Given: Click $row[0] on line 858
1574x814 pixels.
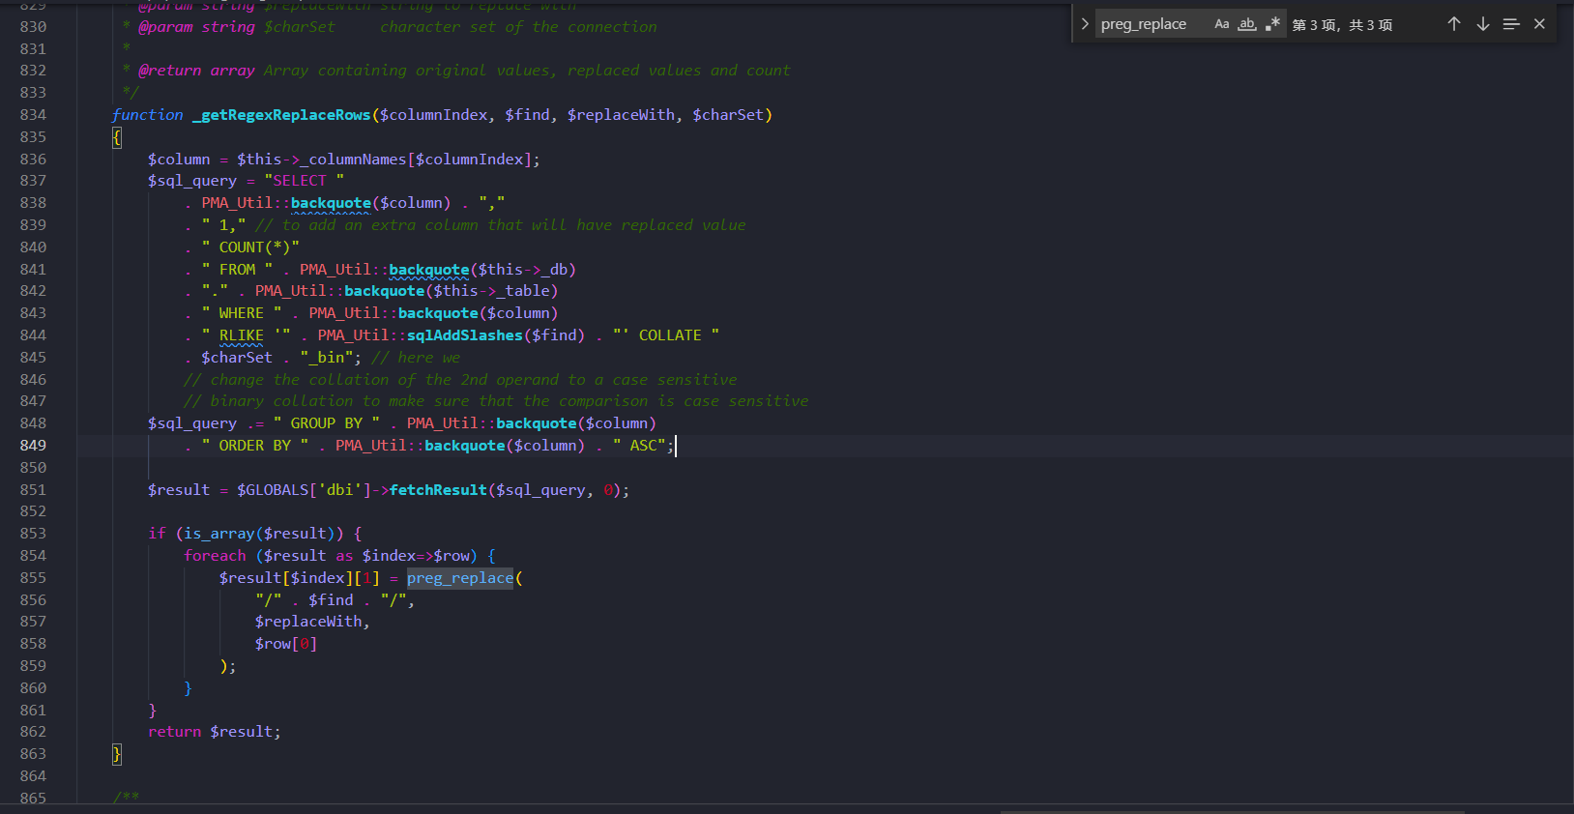Looking at the screenshot, I should tap(286, 644).
